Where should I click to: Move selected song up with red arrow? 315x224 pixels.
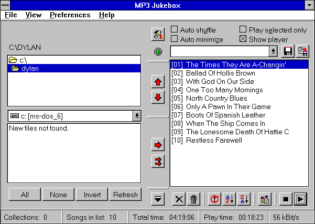click(158, 82)
